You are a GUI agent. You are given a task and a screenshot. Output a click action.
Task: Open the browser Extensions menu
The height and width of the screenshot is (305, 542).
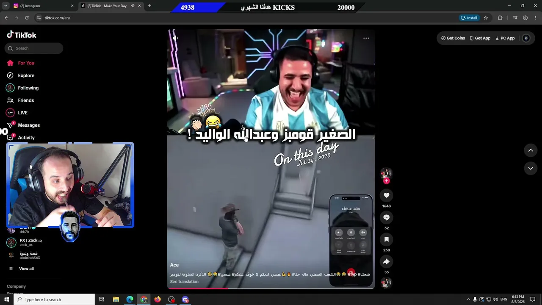pos(500,18)
